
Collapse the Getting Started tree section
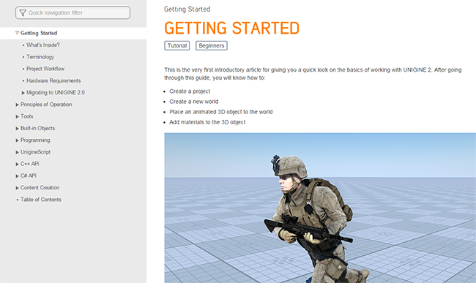coord(17,33)
